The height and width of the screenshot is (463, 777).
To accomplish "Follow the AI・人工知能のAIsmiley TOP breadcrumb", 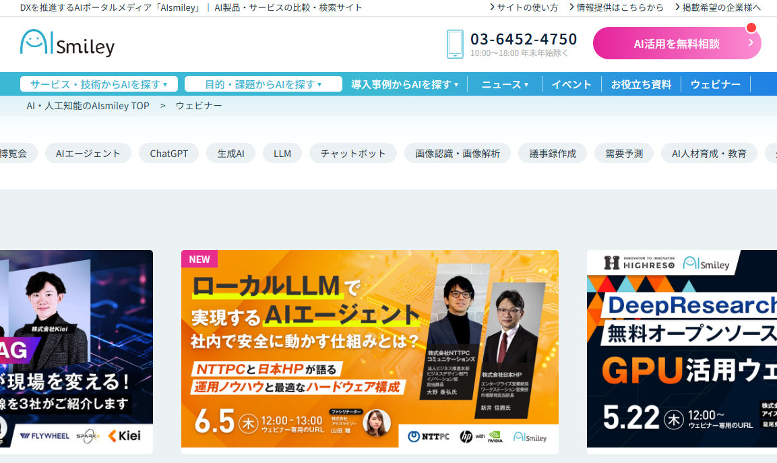I will point(88,106).
